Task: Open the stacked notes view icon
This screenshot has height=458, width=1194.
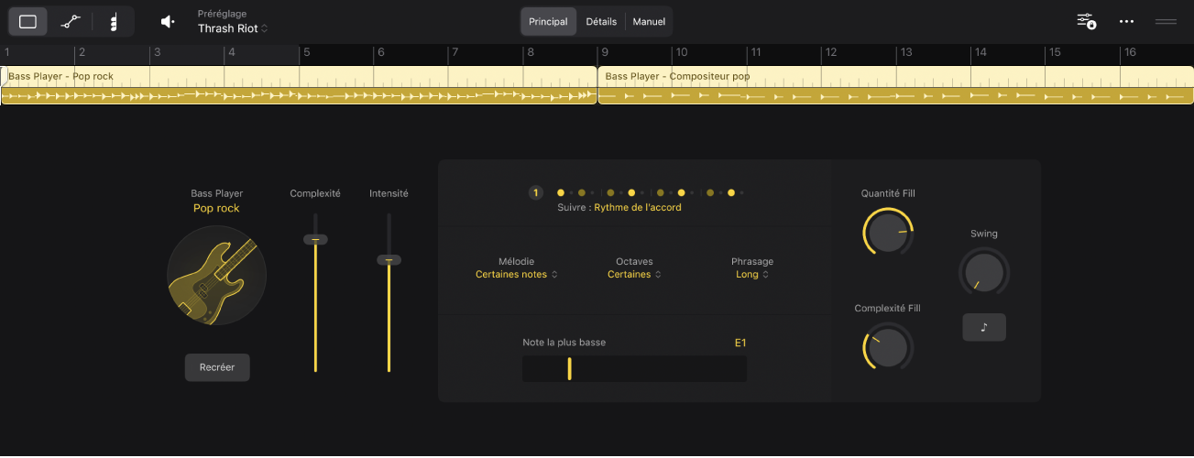Action: click(x=114, y=22)
